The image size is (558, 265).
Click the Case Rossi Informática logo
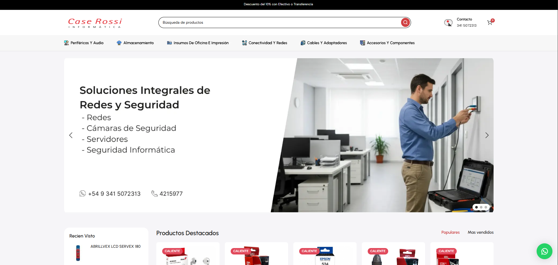point(95,23)
